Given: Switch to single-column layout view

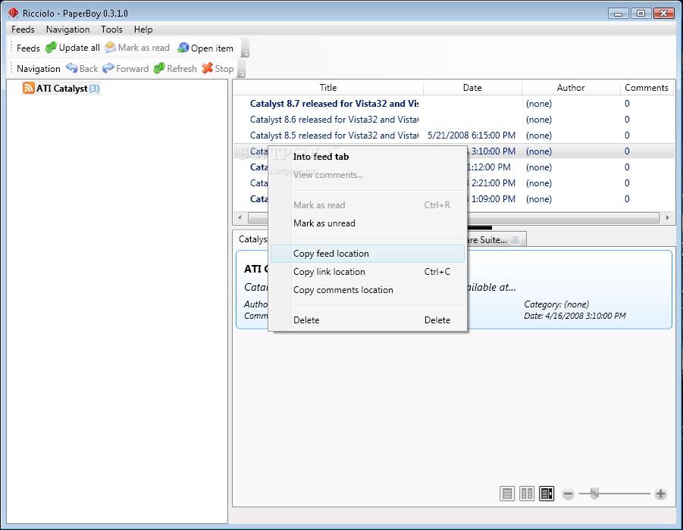Looking at the screenshot, I should tap(507, 494).
